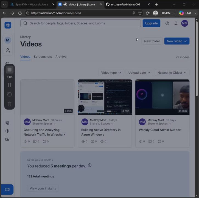Click the search field for Looms
Image resolution: width=199 pixels, height=198 pixels.
pyautogui.click(x=80, y=23)
